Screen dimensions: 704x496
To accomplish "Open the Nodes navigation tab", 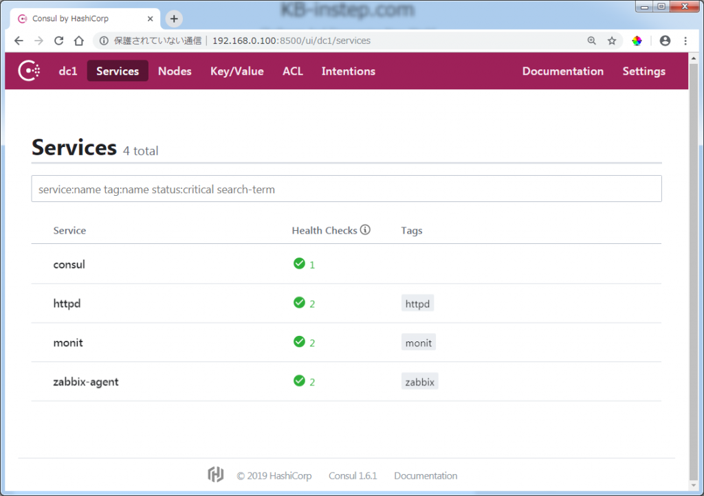I will point(175,71).
